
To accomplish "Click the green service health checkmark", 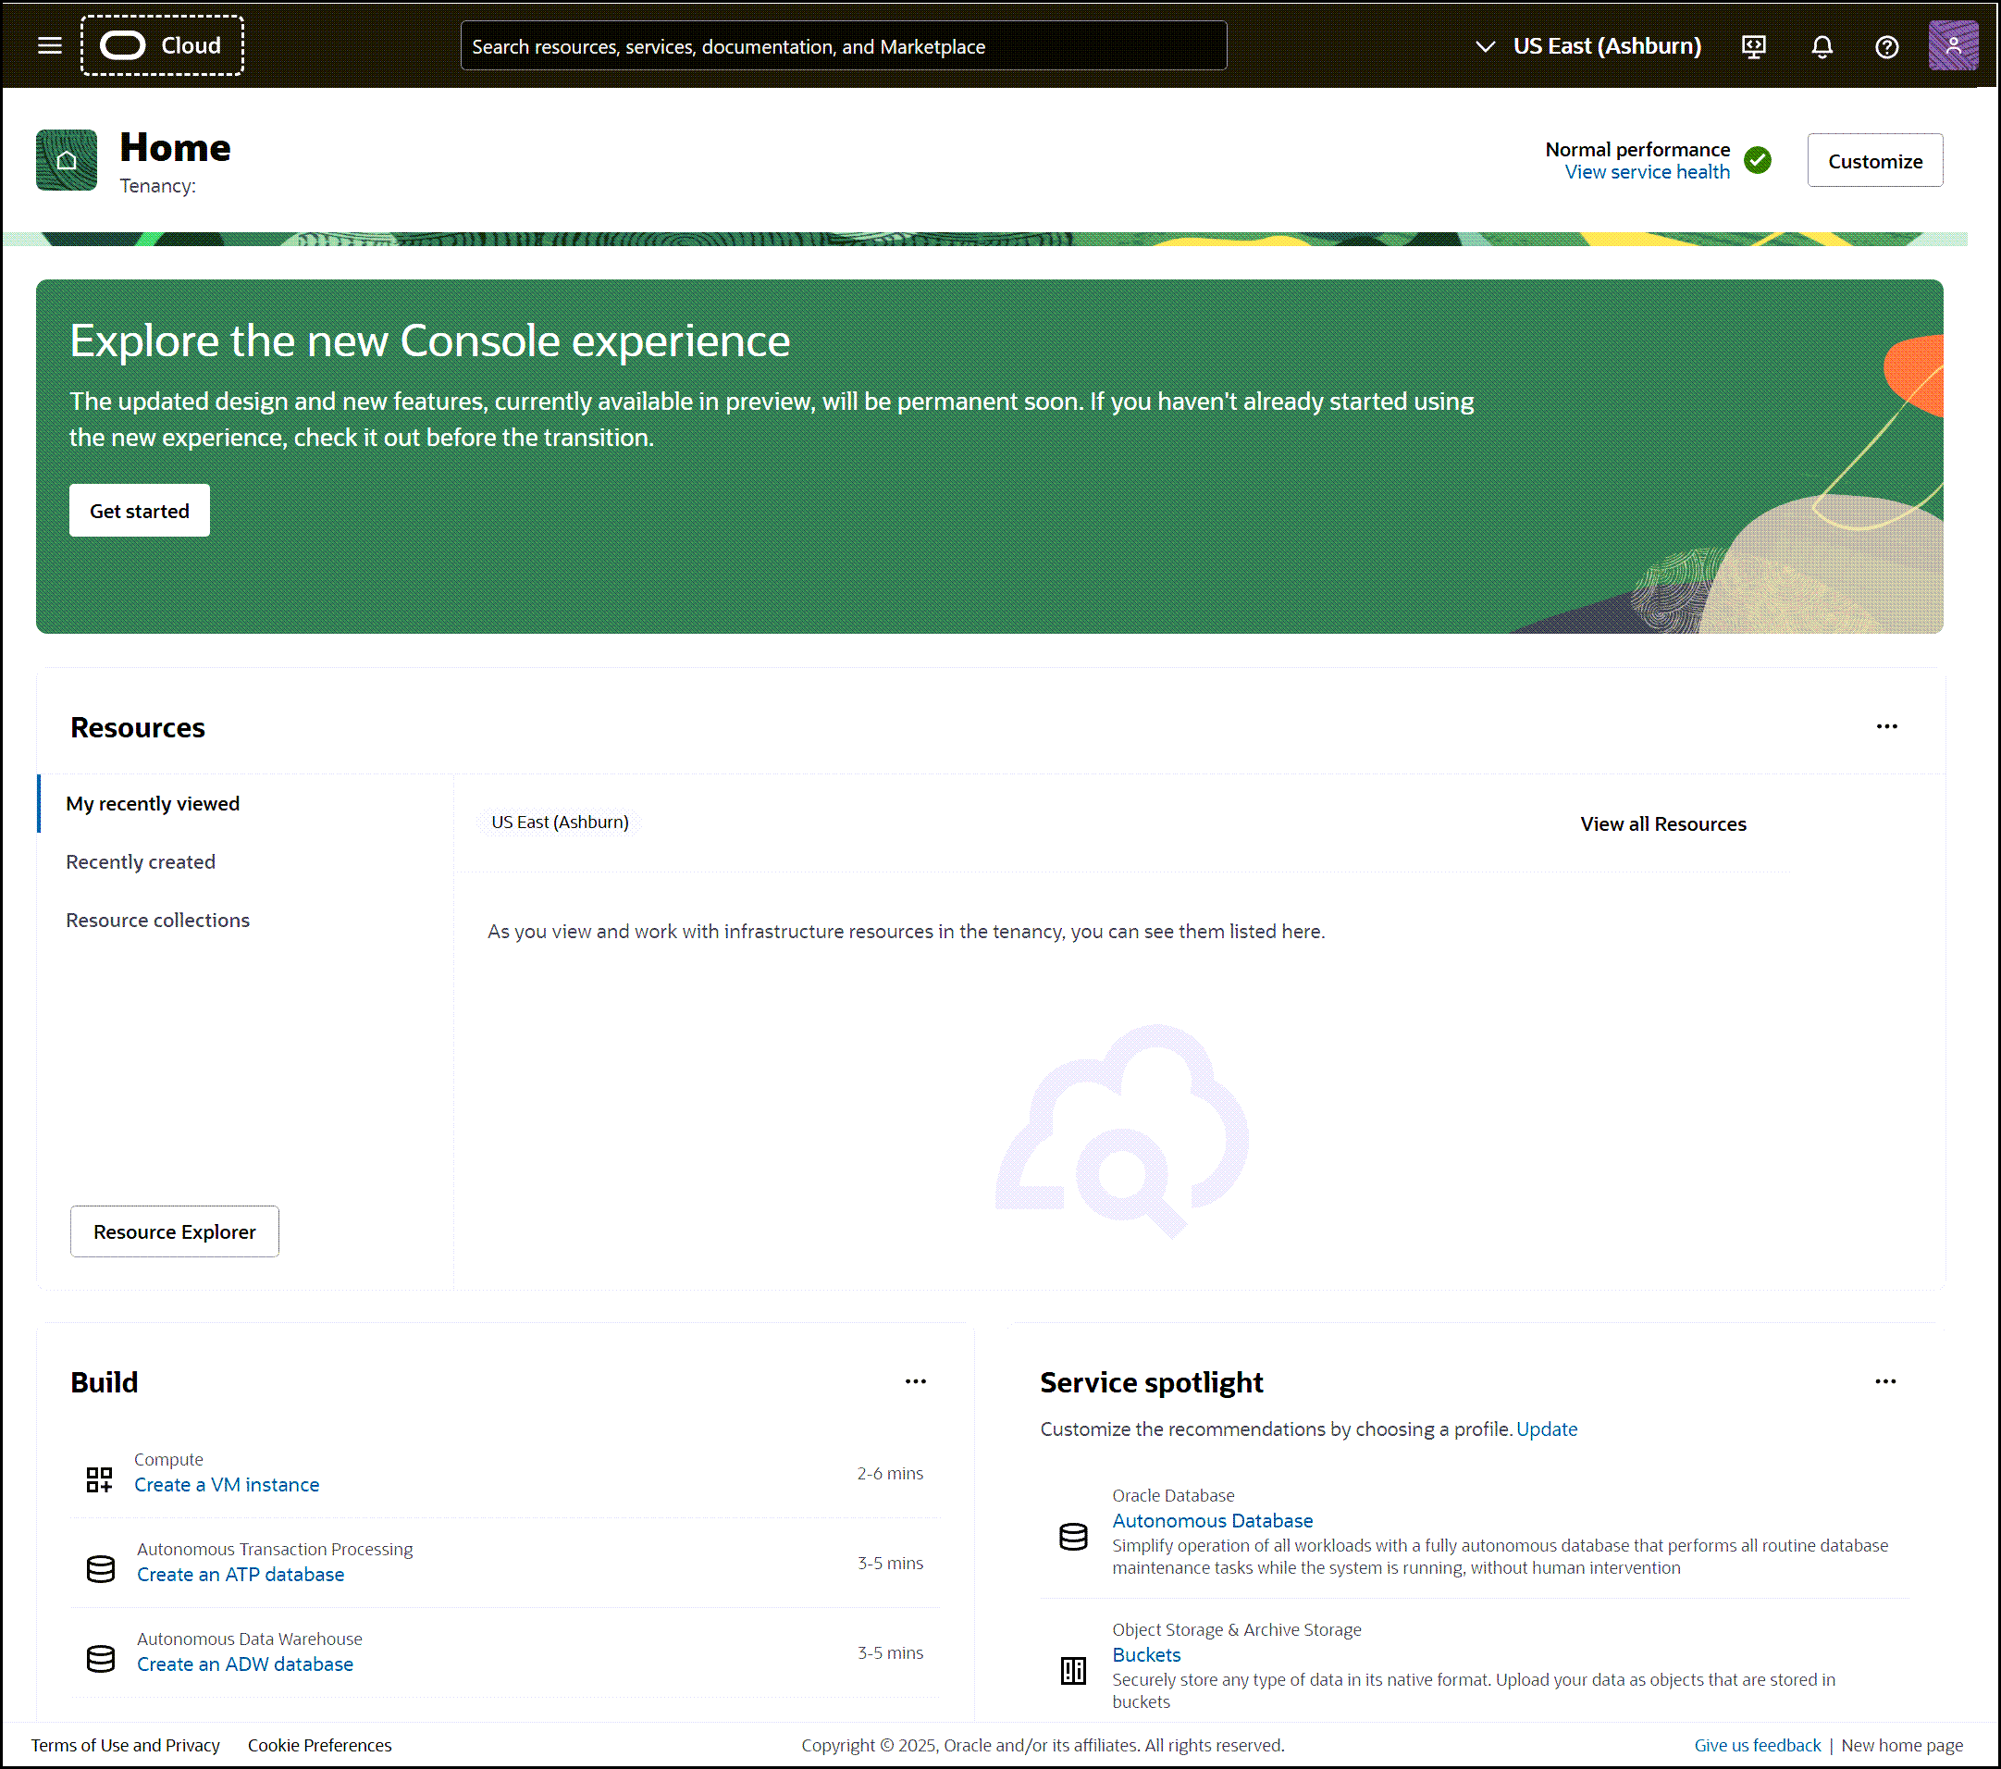I will [1758, 159].
